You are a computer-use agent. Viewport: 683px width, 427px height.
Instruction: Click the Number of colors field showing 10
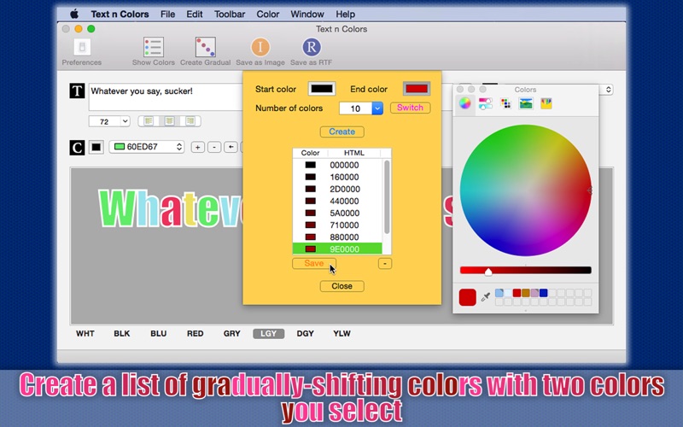tap(355, 108)
